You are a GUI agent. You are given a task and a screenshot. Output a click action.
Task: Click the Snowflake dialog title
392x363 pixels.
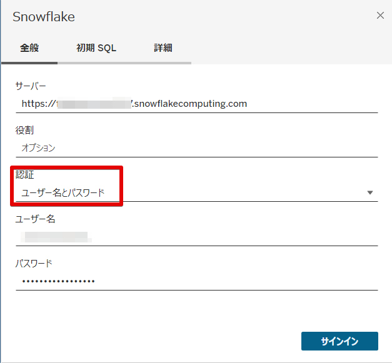pos(44,17)
